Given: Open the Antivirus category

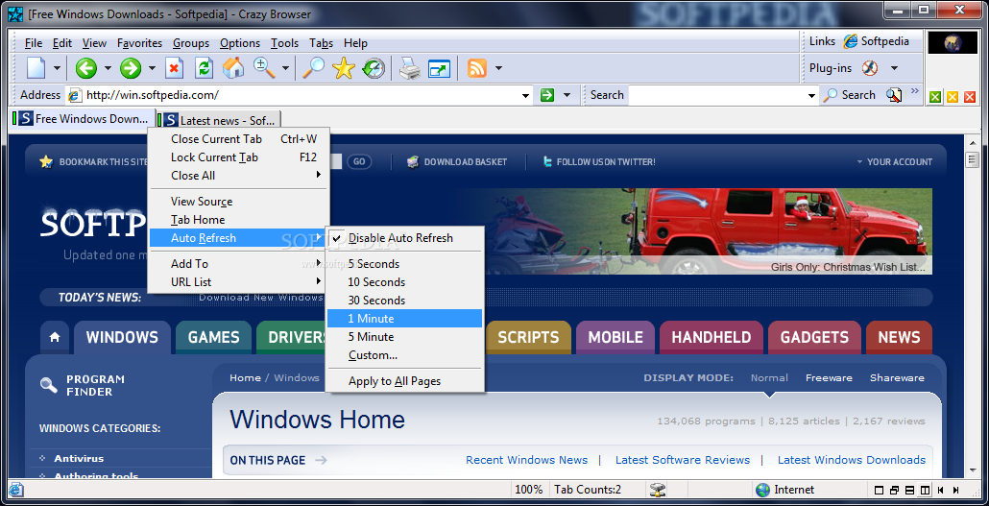Looking at the screenshot, I should tap(79, 459).
